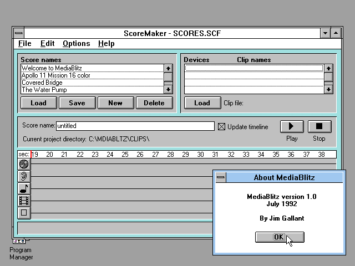Select the filmstrip video track icon

(24, 201)
